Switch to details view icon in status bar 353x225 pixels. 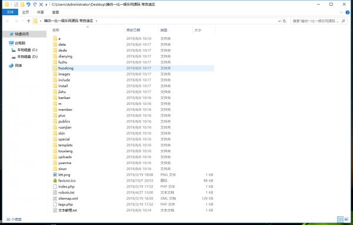(340, 219)
